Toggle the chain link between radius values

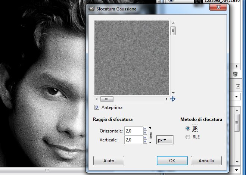151,135
